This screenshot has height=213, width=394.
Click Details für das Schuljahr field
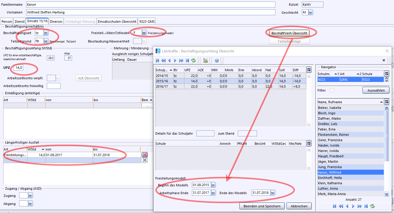click(x=205, y=133)
